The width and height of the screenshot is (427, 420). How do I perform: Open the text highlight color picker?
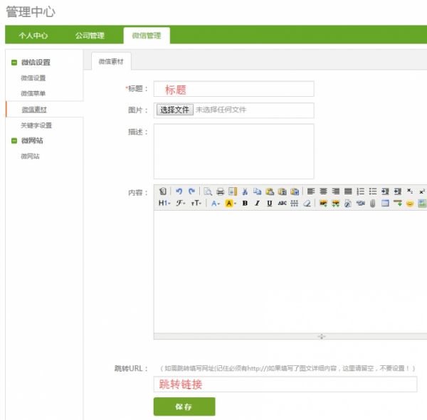click(230, 204)
